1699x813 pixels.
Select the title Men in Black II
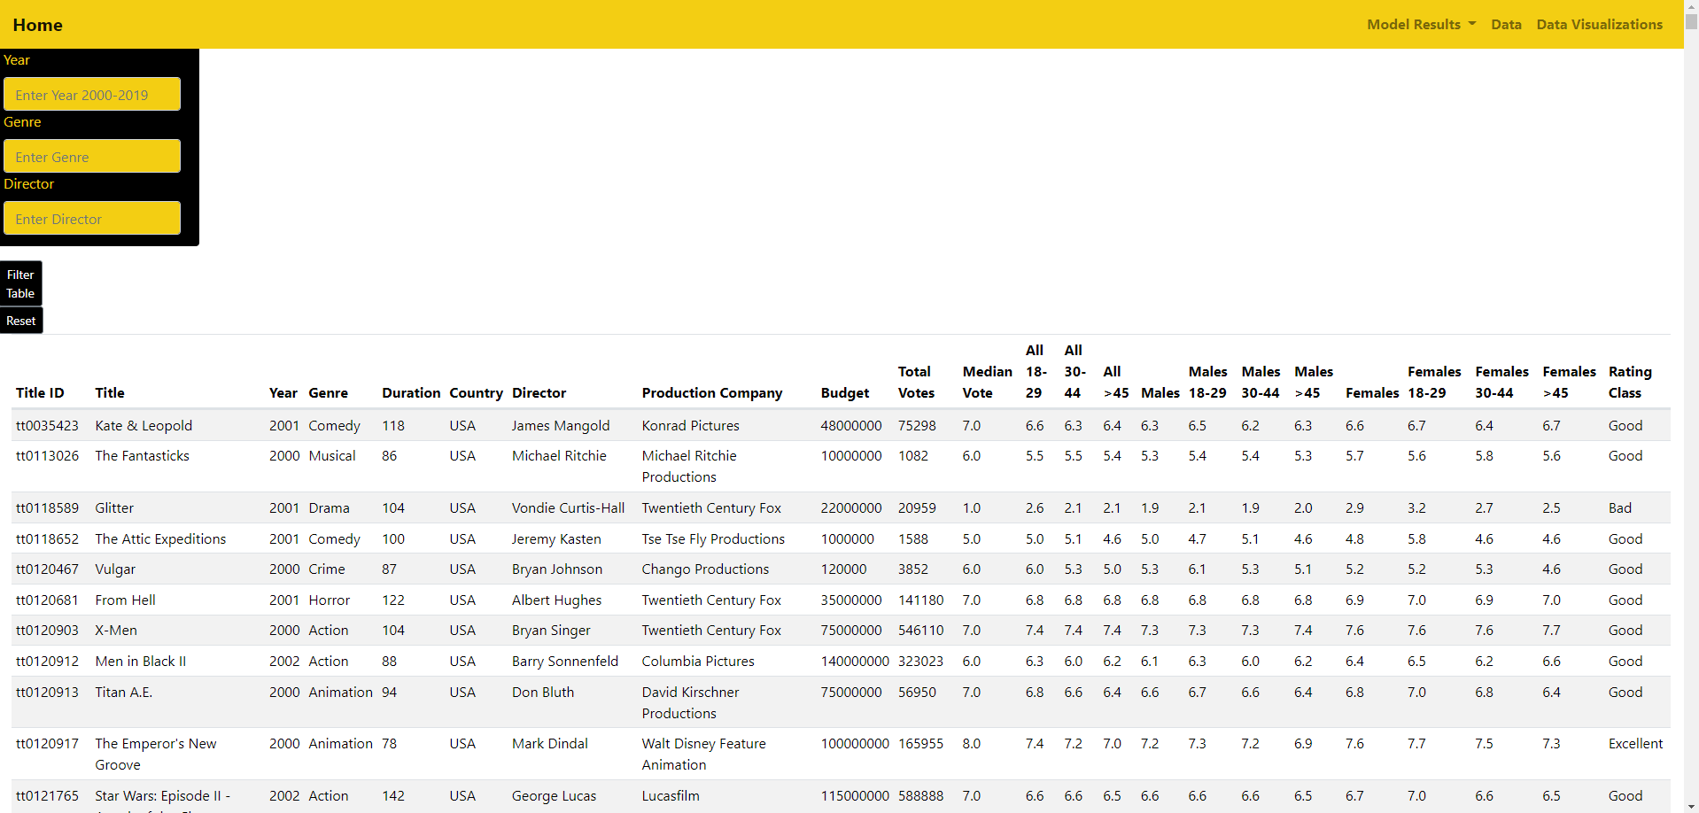[x=141, y=661]
